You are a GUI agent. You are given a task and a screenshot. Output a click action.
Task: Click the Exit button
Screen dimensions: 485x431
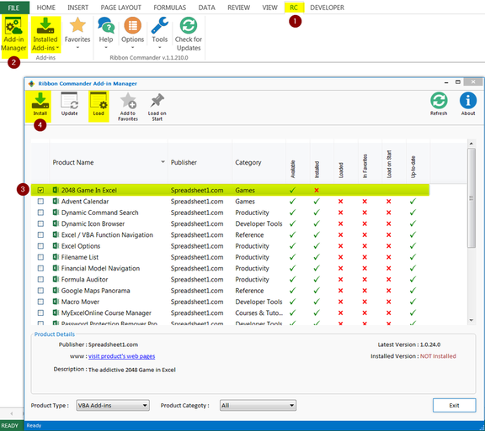click(454, 405)
